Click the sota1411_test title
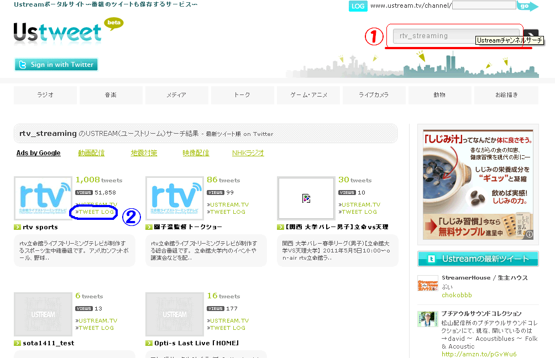This screenshot has width=555, height=358. click(x=49, y=343)
